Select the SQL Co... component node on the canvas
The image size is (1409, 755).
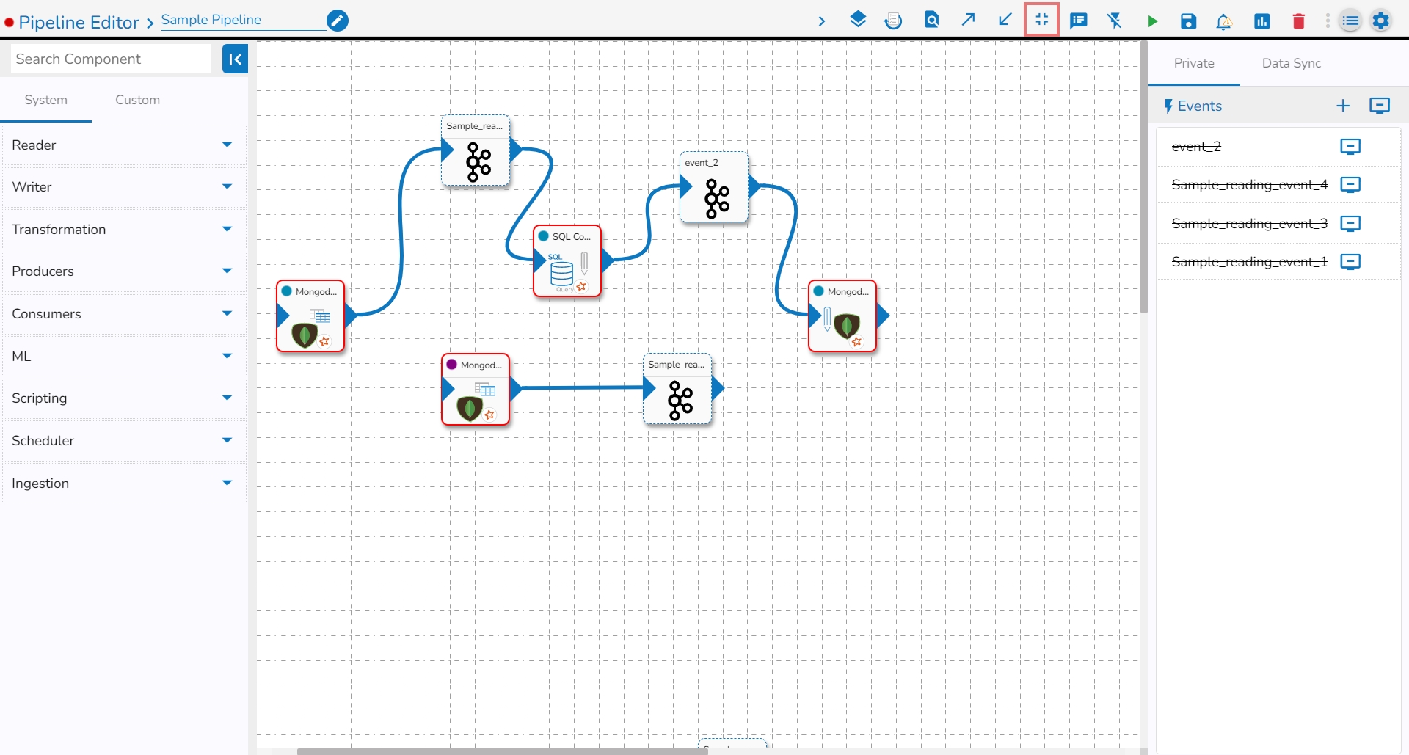point(567,261)
